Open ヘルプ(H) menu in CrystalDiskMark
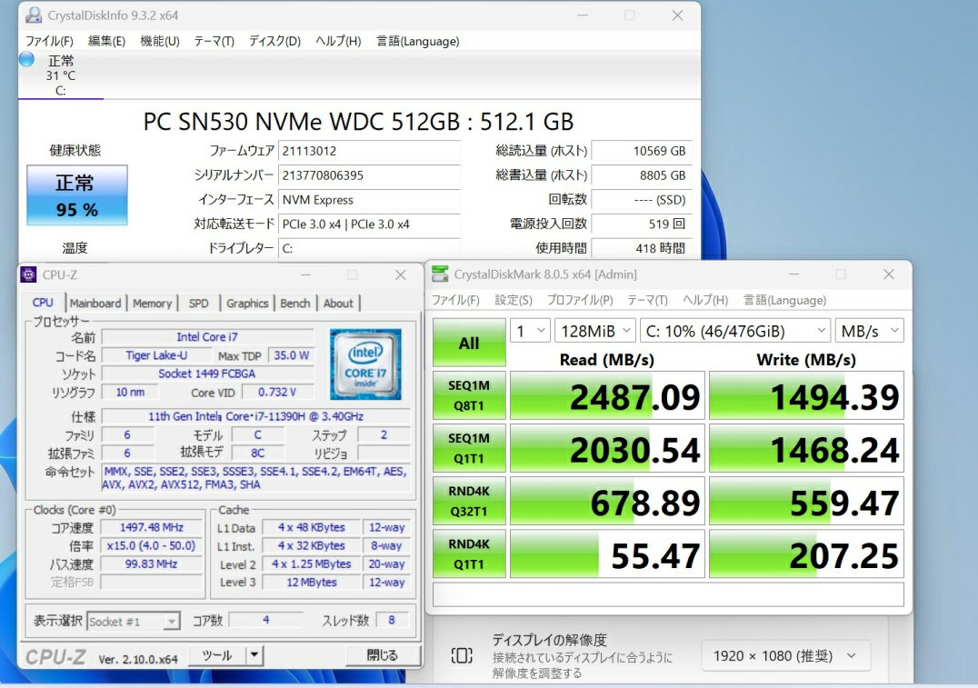Viewport: 978px width, 688px height. [705, 300]
